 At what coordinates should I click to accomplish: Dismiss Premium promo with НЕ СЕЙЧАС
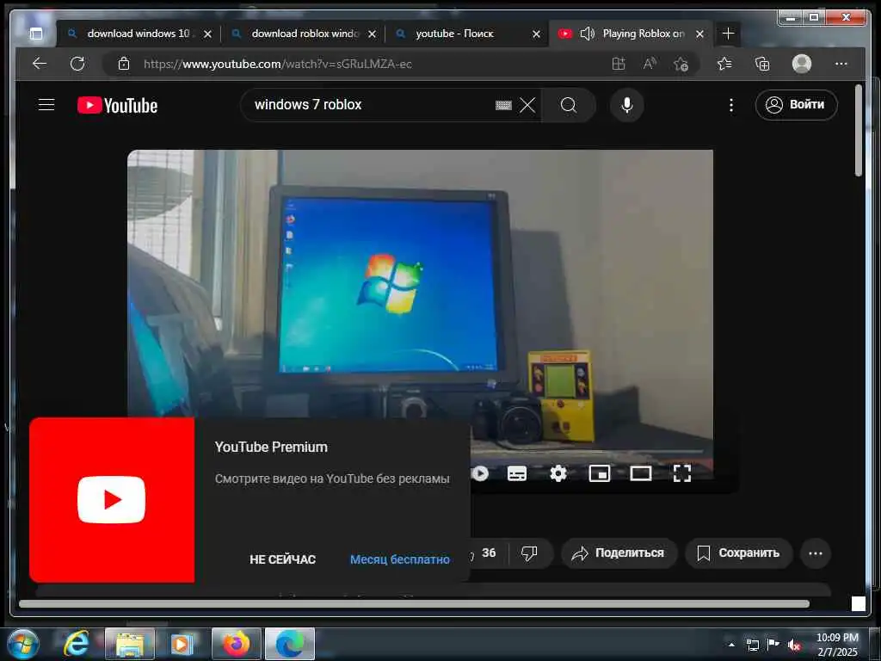(282, 559)
